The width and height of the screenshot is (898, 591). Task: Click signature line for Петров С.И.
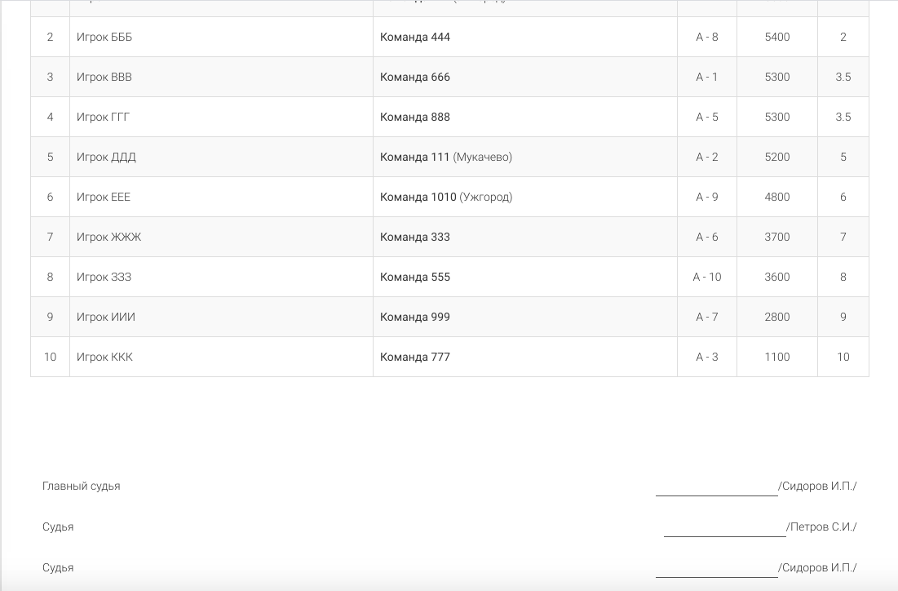[725, 536]
